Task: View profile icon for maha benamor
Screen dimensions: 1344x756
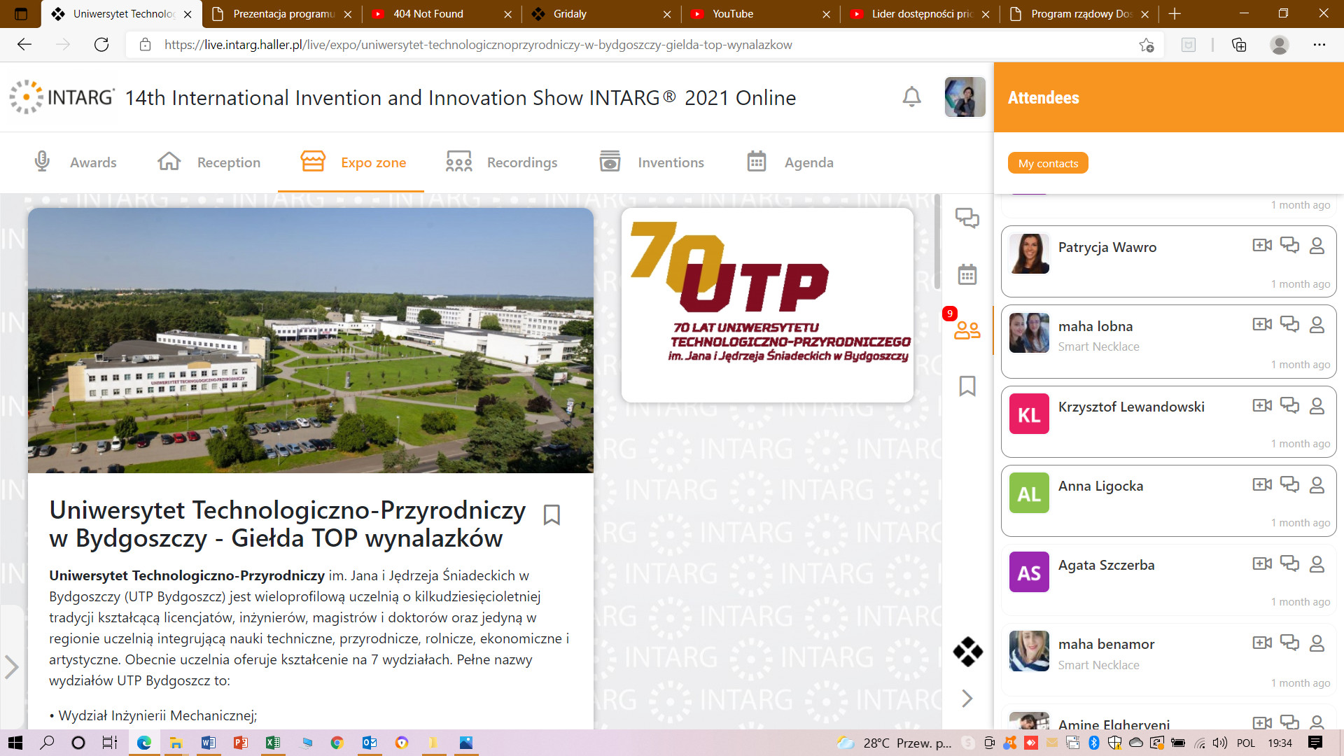Action: tap(1317, 643)
